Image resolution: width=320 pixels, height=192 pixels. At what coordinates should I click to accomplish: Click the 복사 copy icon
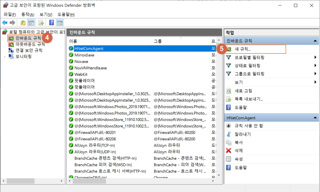click(x=229, y=143)
